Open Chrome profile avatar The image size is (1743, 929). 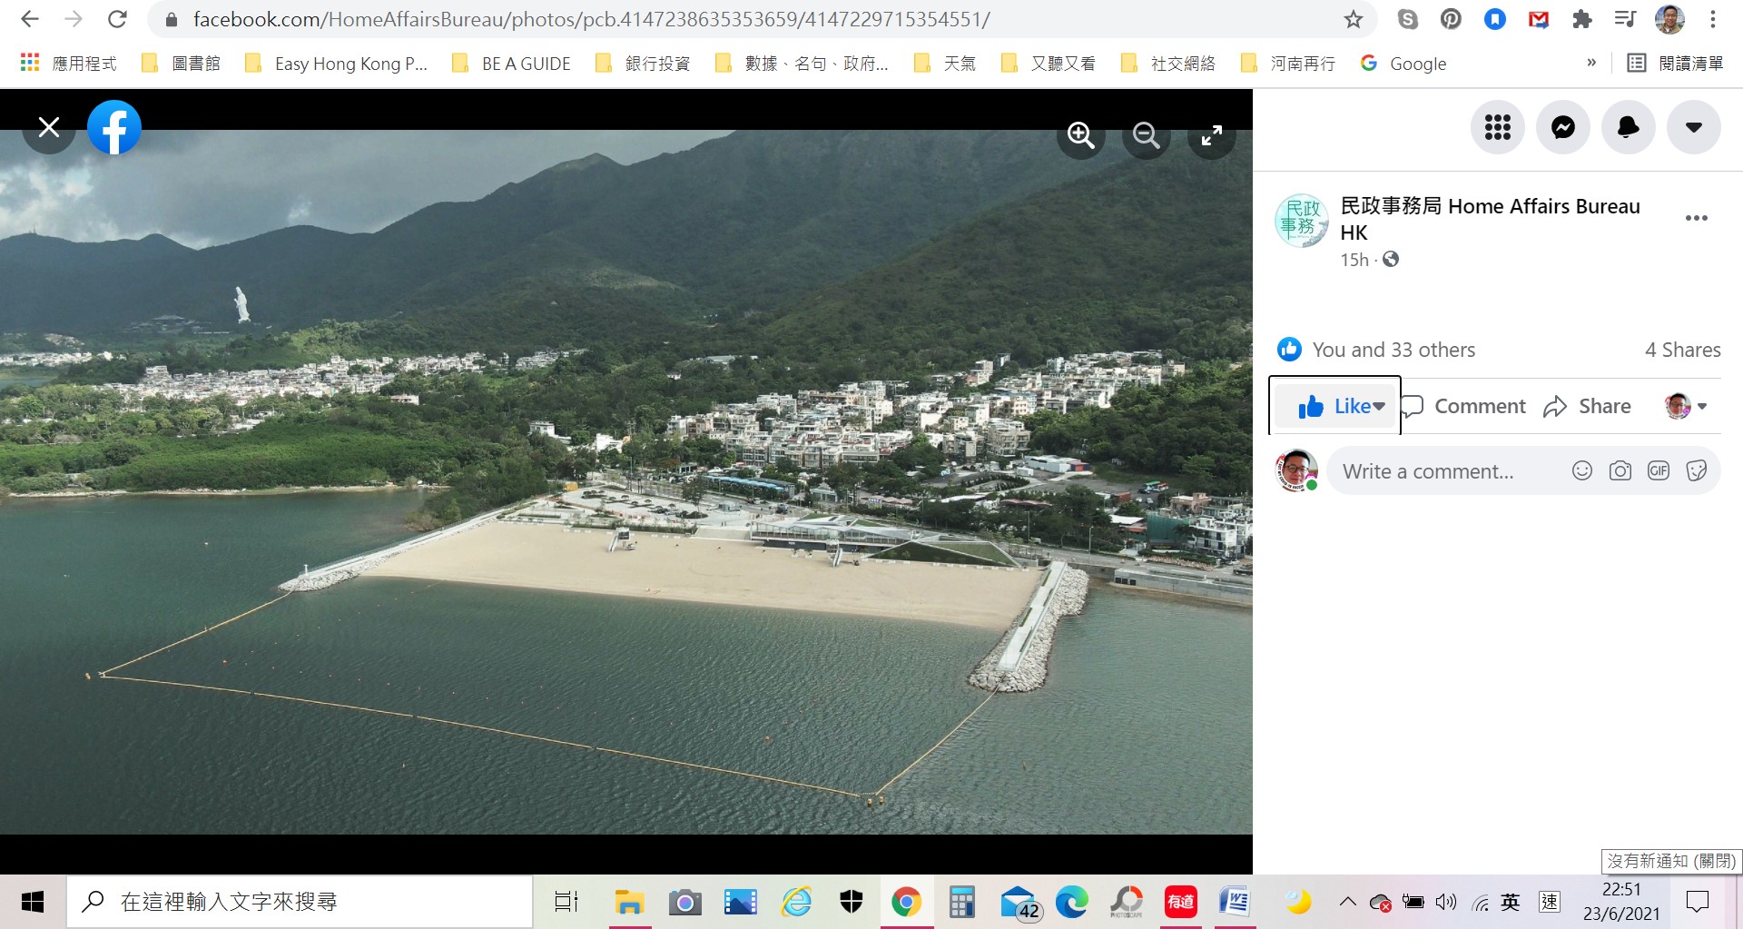point(1669,19)
